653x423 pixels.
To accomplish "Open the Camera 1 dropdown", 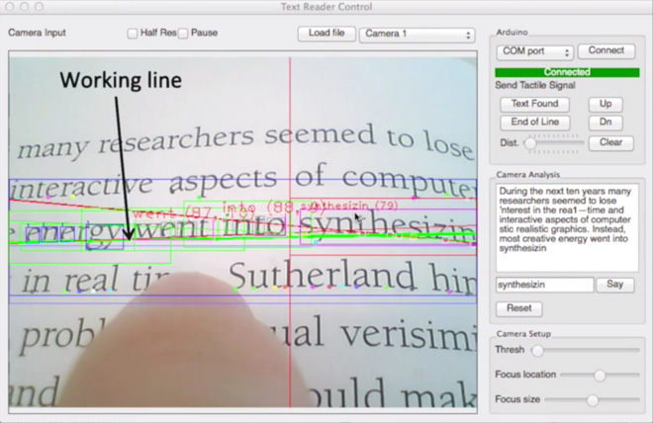I will click(417, 35).
